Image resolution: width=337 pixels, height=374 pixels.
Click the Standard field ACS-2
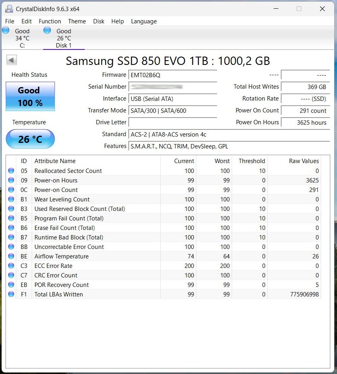tap(229, 134)
